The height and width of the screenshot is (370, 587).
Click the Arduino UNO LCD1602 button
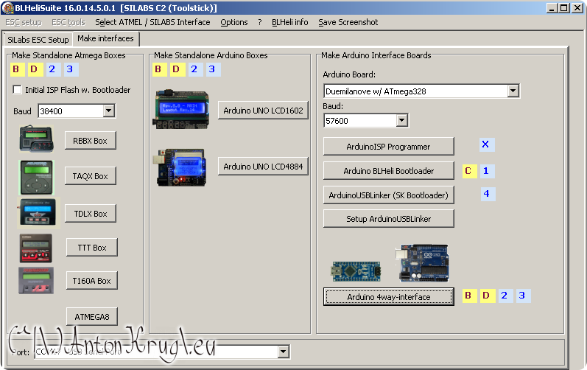click(x=263, y=110)
